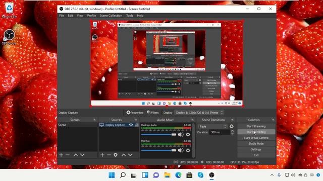This screenshot has width=323, height=181.
Task: Decrease transition Duration with down arrow
Action: tap(232, 134)
